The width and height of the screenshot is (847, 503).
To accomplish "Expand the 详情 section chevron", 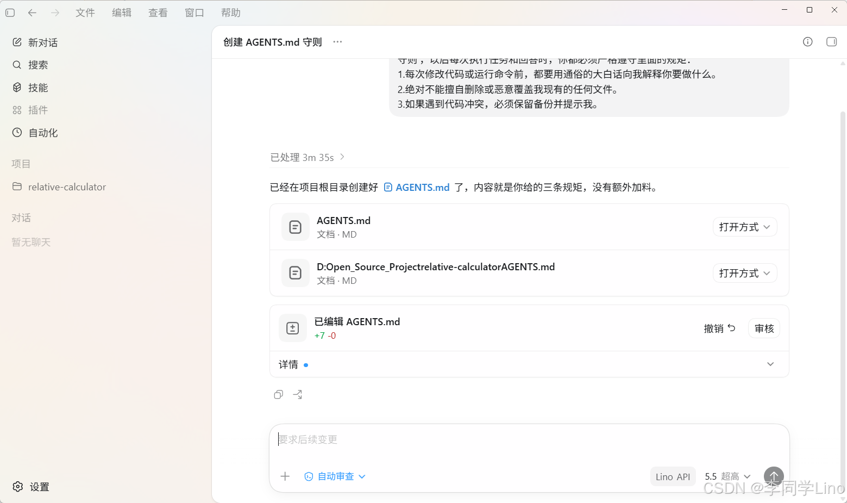I will [770, 364].
